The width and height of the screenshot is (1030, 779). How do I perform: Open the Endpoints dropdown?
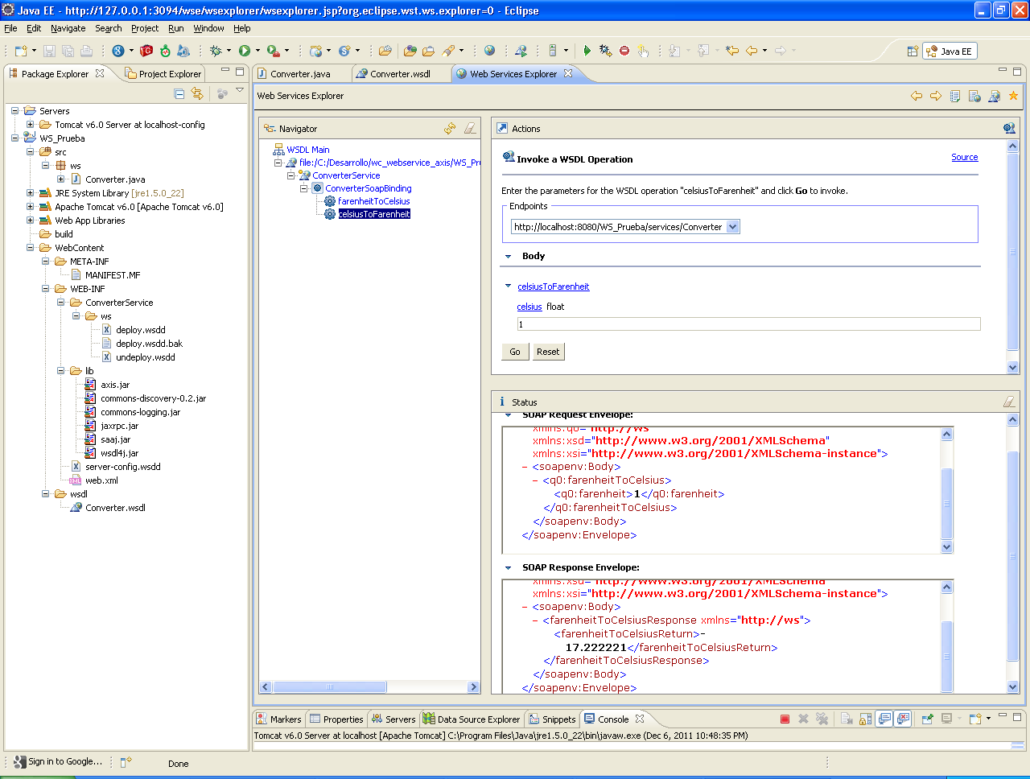pos(732,227)
